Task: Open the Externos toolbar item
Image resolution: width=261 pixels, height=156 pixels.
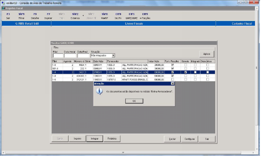Action: click(x=75, y=16)
